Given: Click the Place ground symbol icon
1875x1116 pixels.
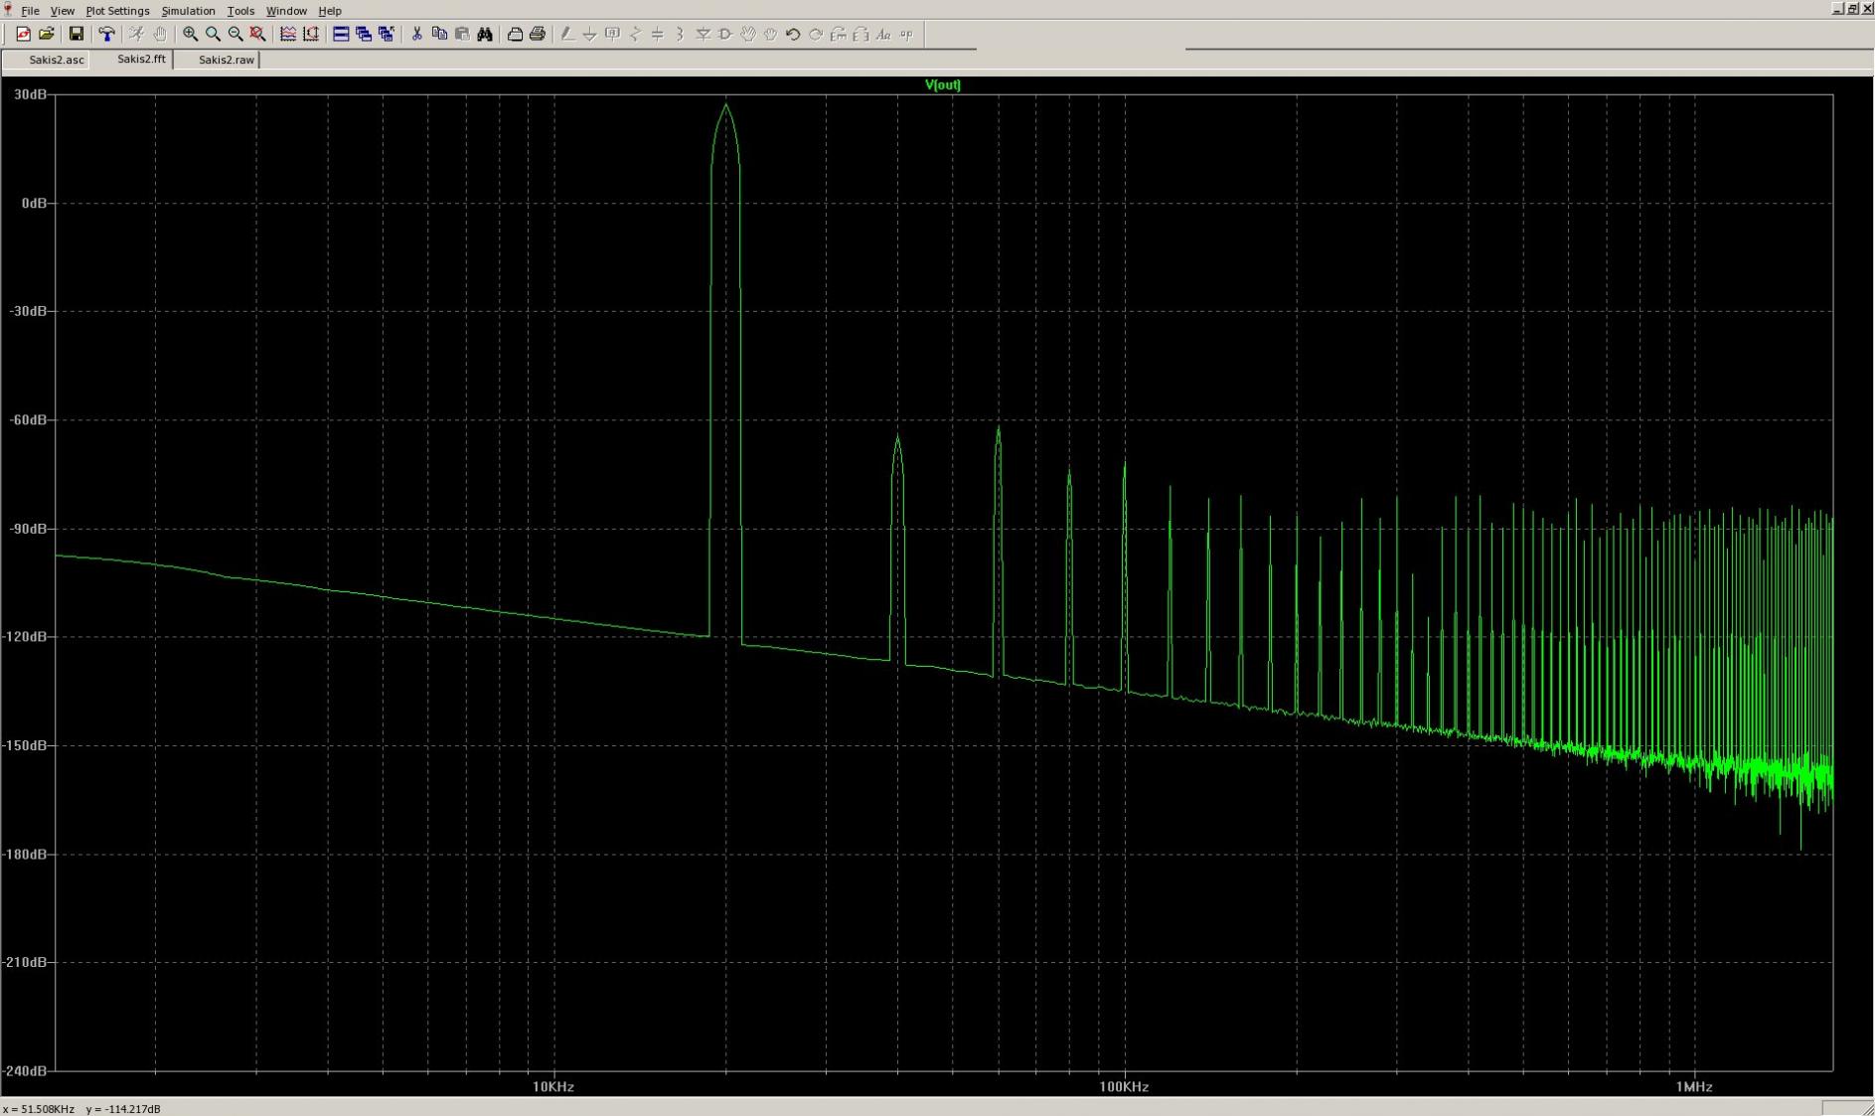Looking at the screenshot, I should [x=590, y=35].
